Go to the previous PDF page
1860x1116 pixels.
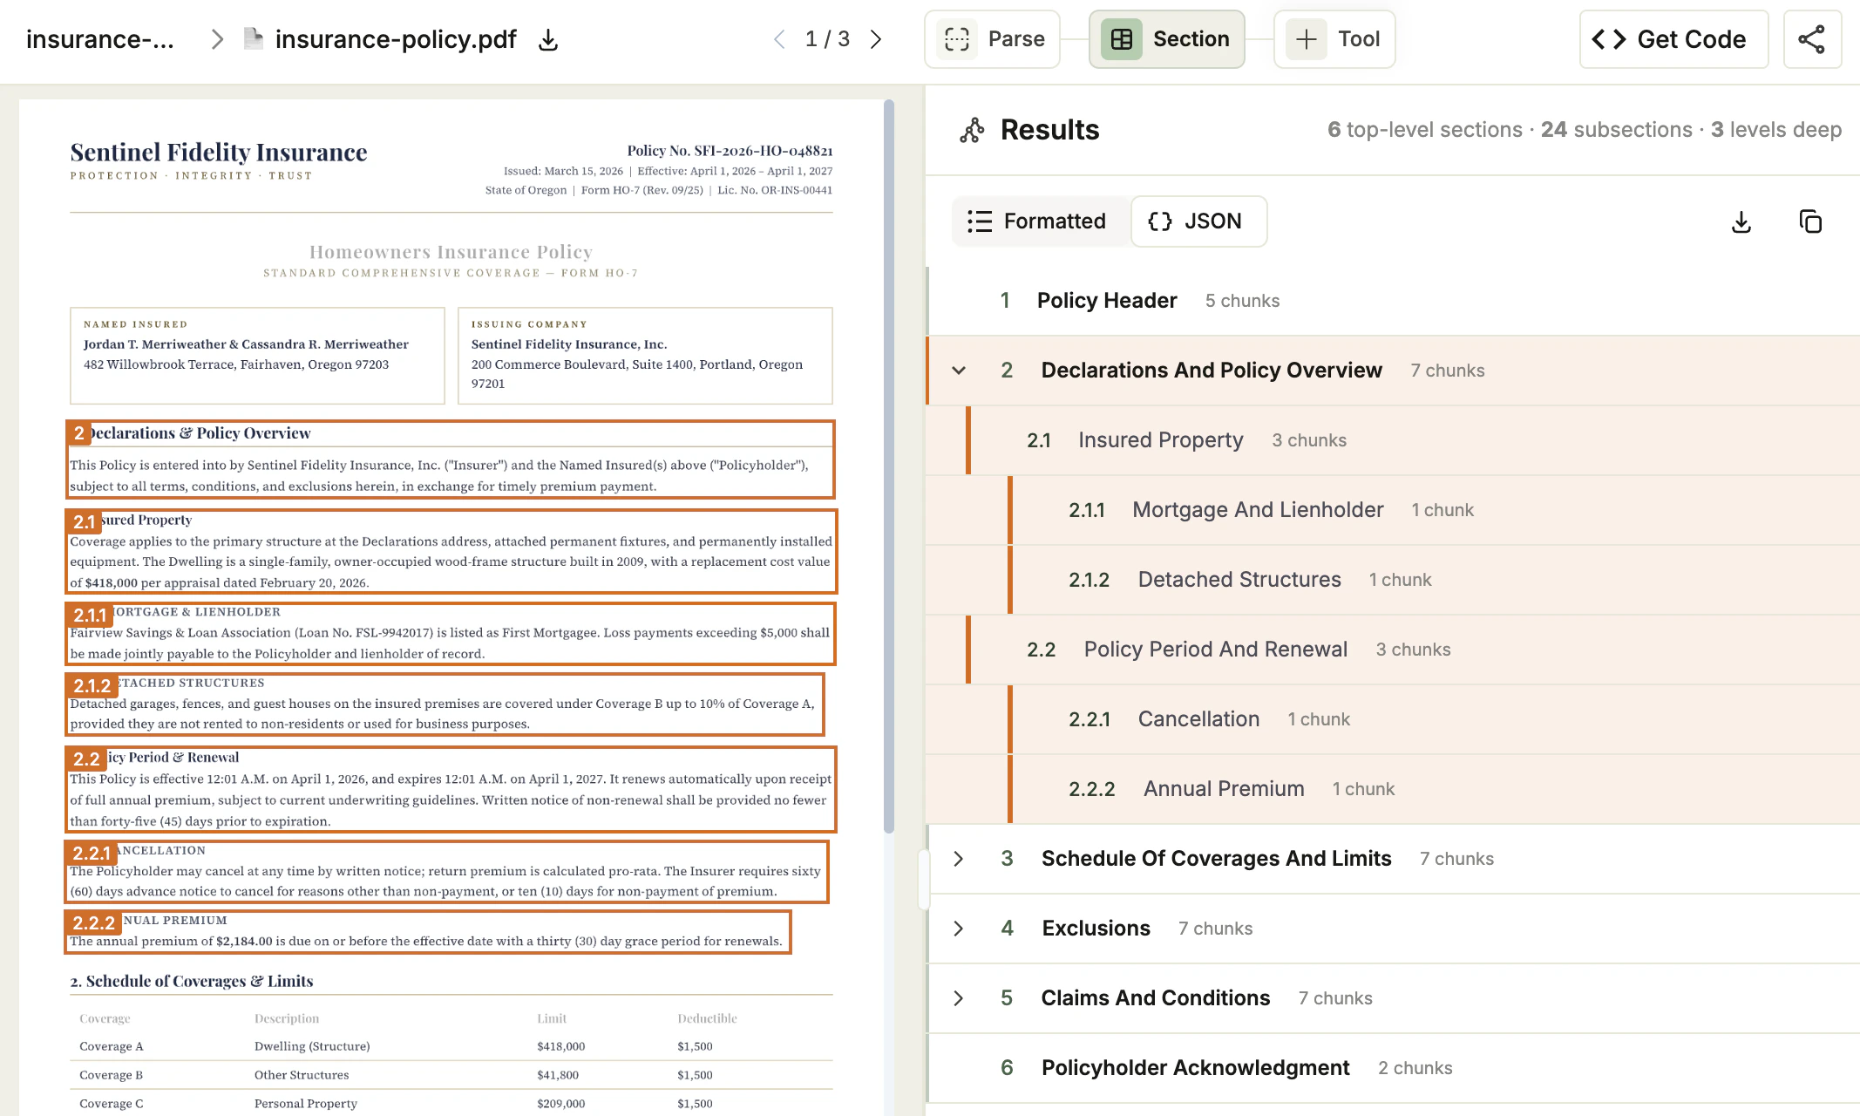click(779, 39)
